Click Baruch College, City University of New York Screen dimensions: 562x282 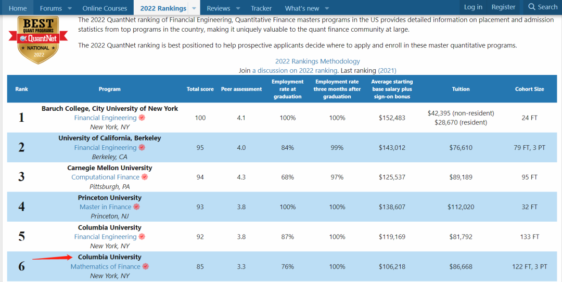[x=110, y=108]
